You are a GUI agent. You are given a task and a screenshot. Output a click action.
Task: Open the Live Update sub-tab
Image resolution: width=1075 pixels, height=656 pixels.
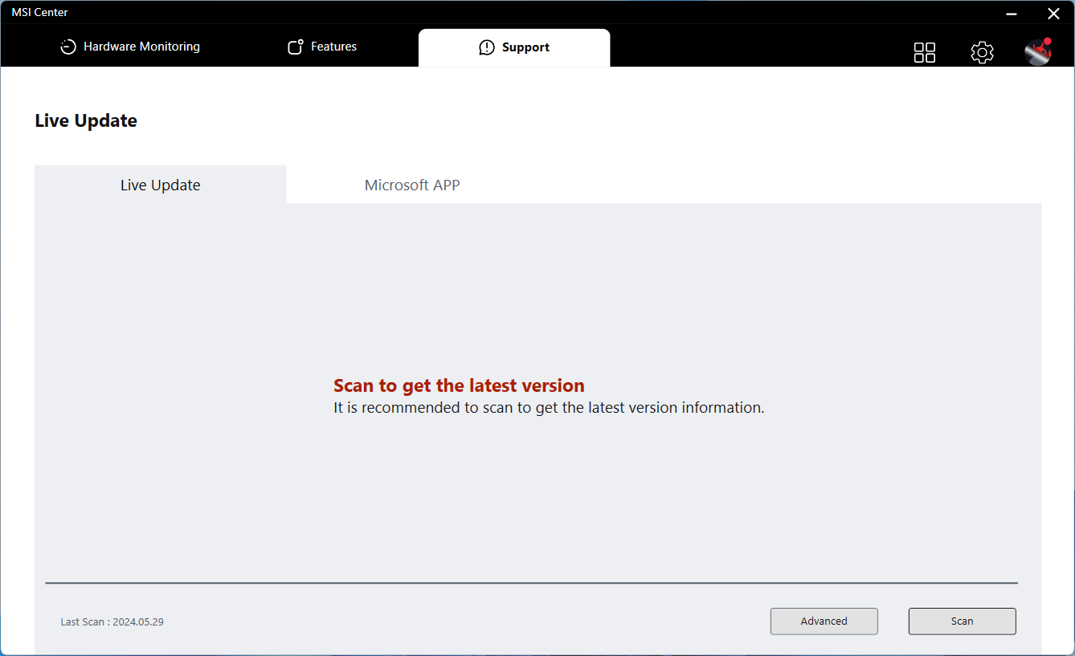click(x=161, y=185)
